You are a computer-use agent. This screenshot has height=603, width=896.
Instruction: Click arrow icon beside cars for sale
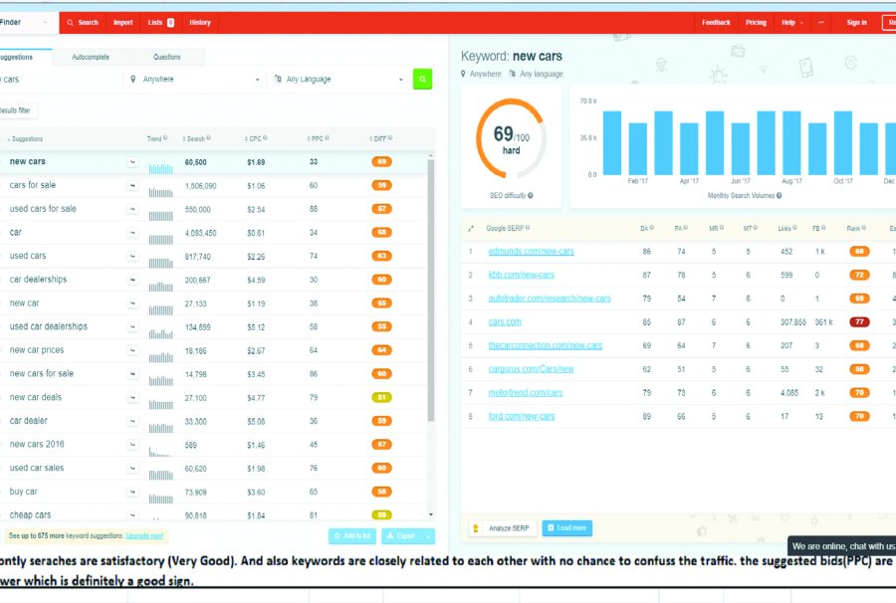click(x=132, y=186)
